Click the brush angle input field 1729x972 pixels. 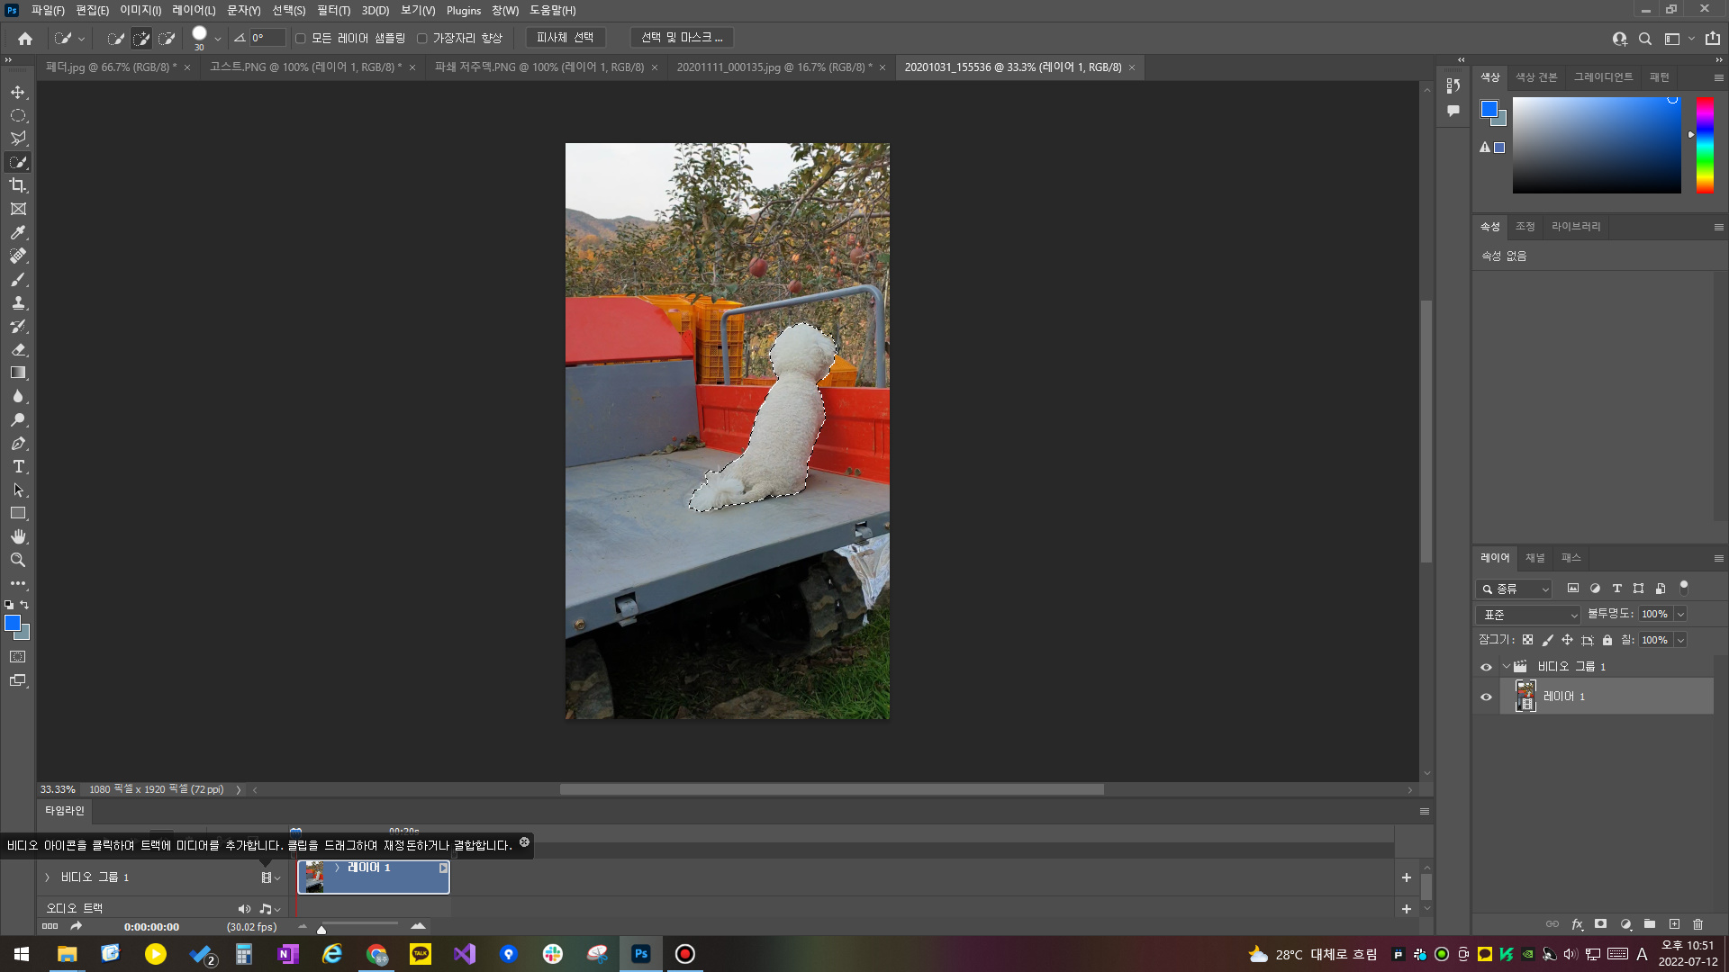pos(267,39)
